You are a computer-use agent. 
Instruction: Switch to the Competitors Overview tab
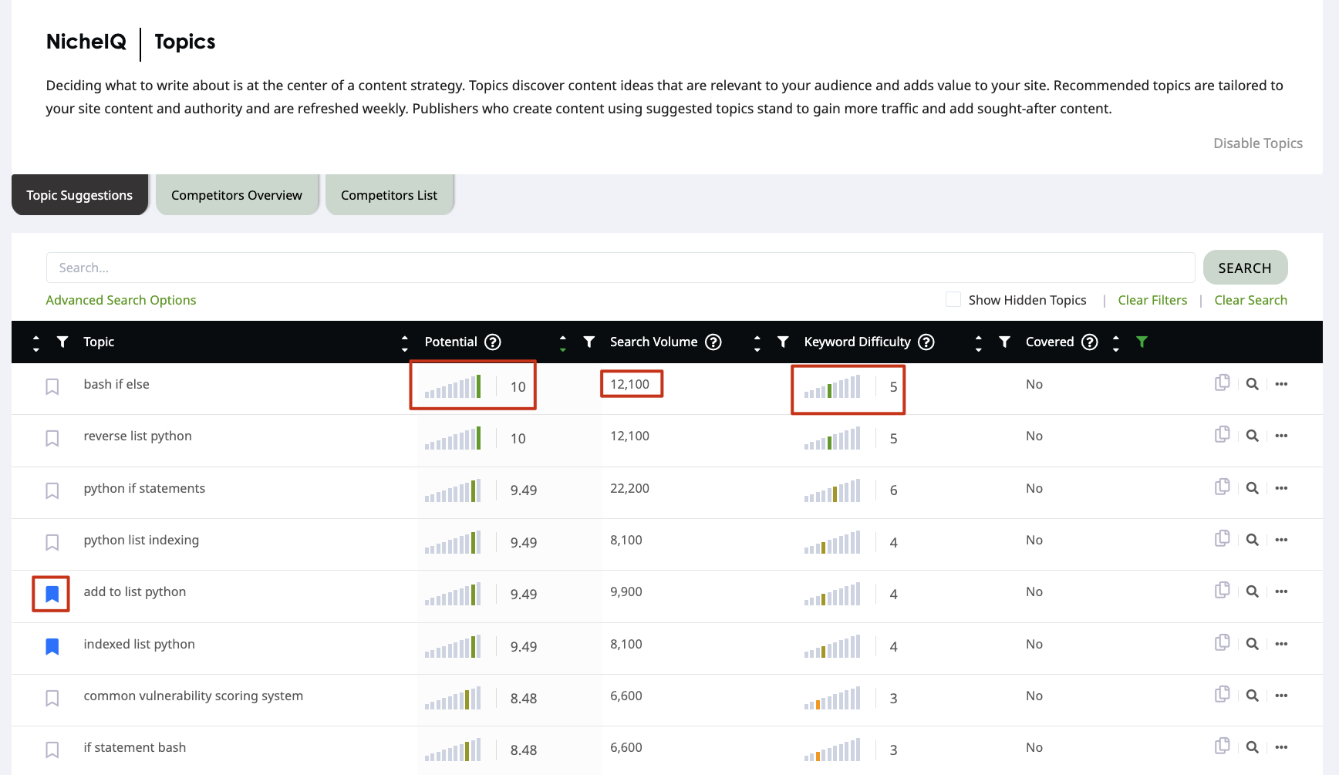[237, 195]
